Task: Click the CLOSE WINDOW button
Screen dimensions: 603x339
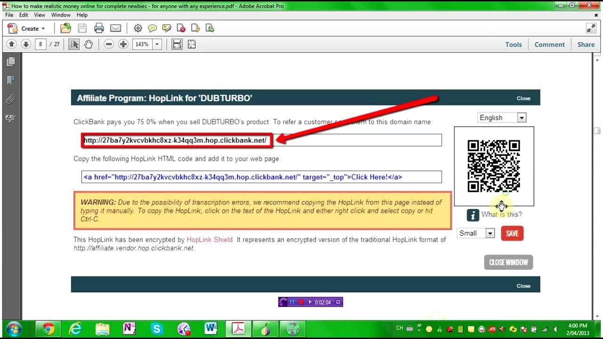Action: 508,262
